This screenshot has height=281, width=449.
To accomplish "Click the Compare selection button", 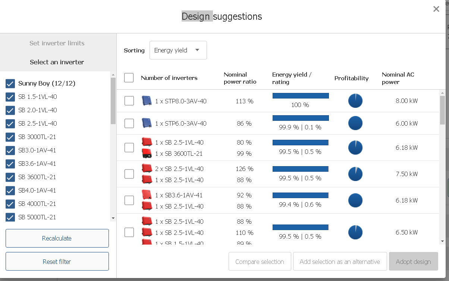I will [x=260, y=262].
